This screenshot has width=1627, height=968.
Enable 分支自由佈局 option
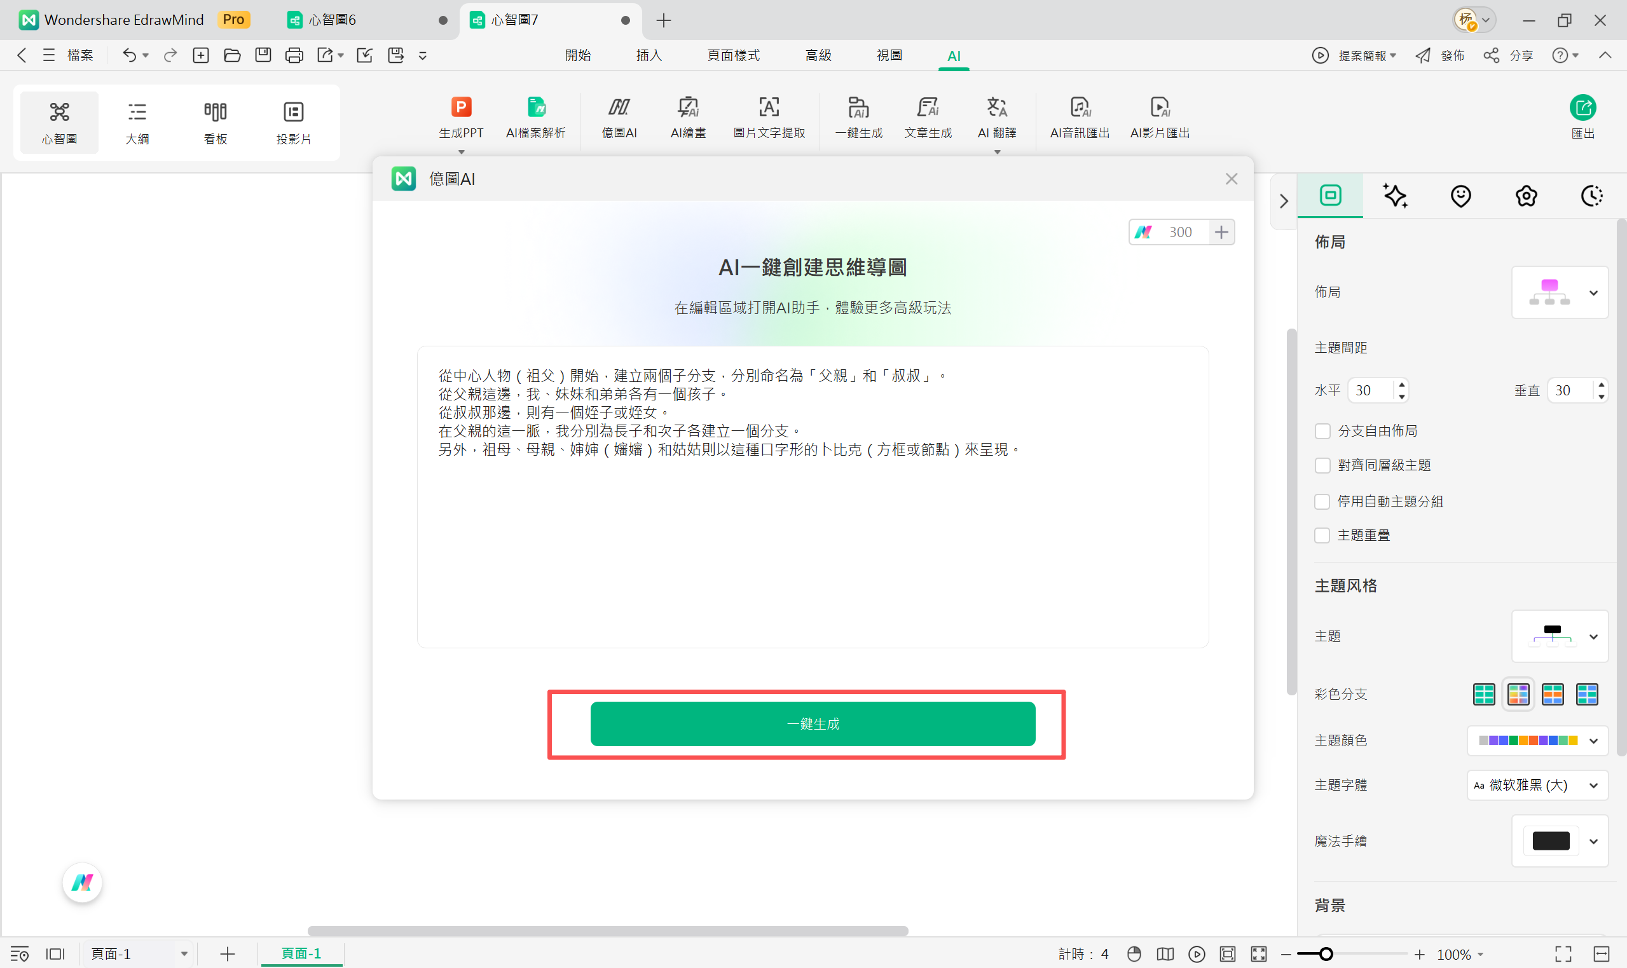(1323, 430)
